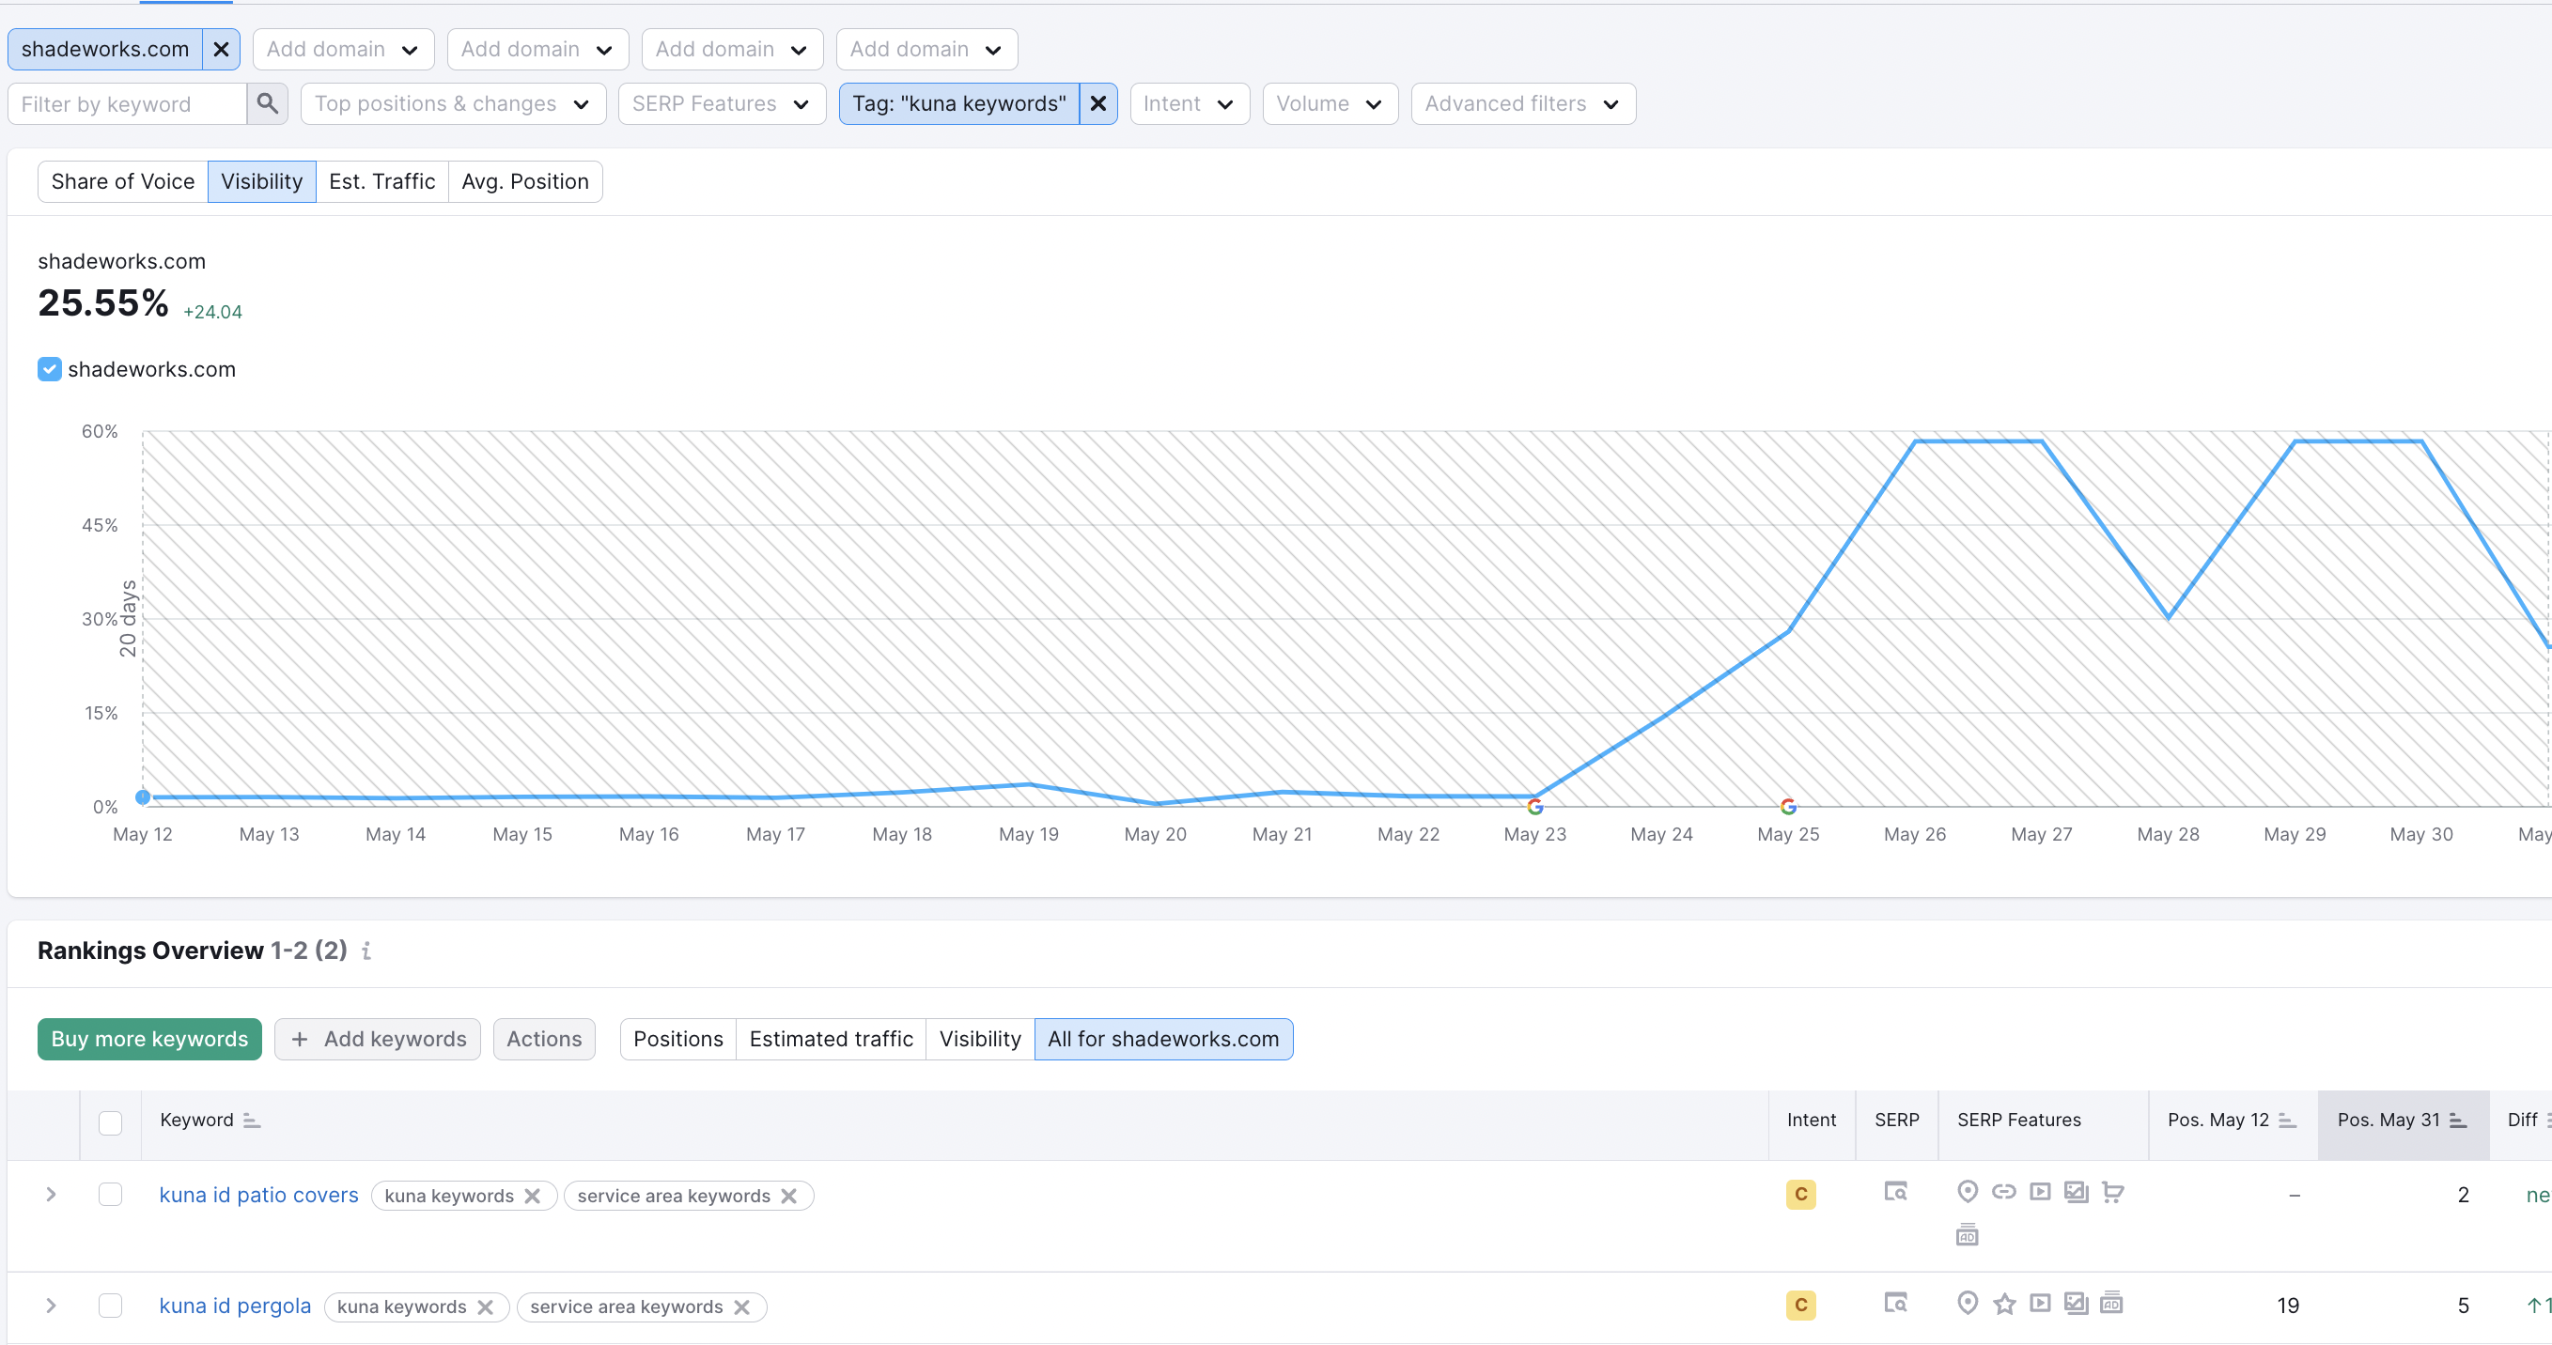This screenshot has height=1345, width=2552.
Task: Expand the kuna id pergola row
Action: coord(51,1306)
